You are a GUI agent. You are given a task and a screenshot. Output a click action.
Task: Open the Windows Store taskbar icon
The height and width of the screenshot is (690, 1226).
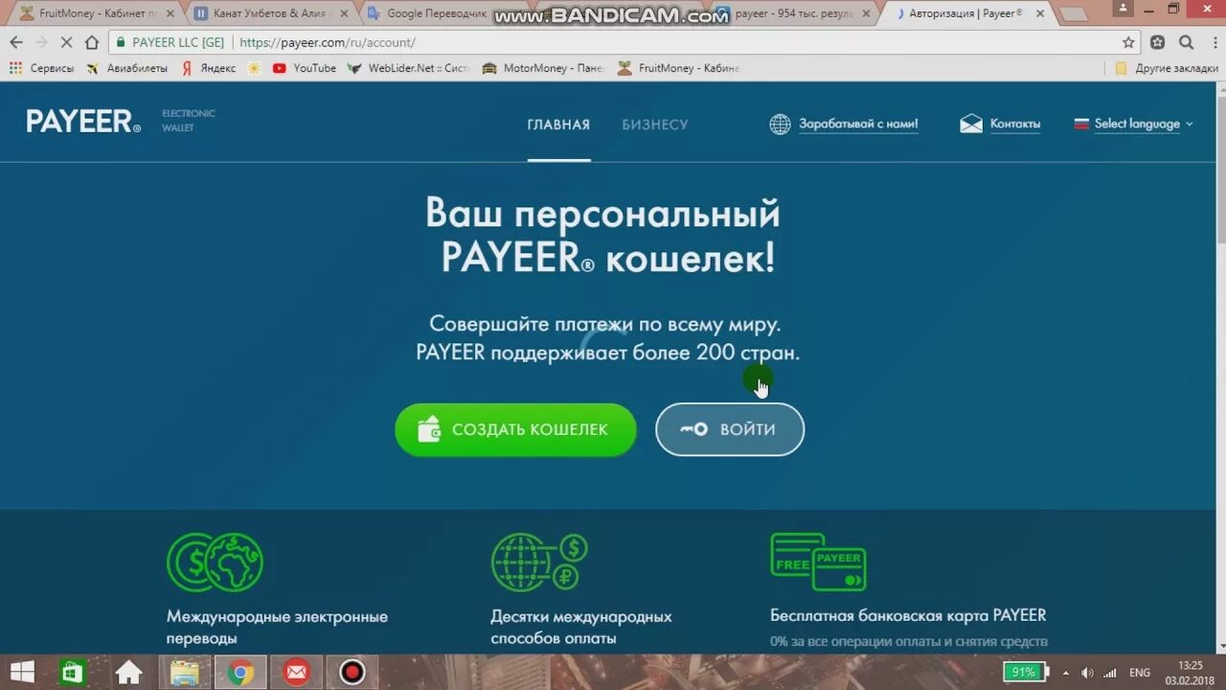(72, 673)
